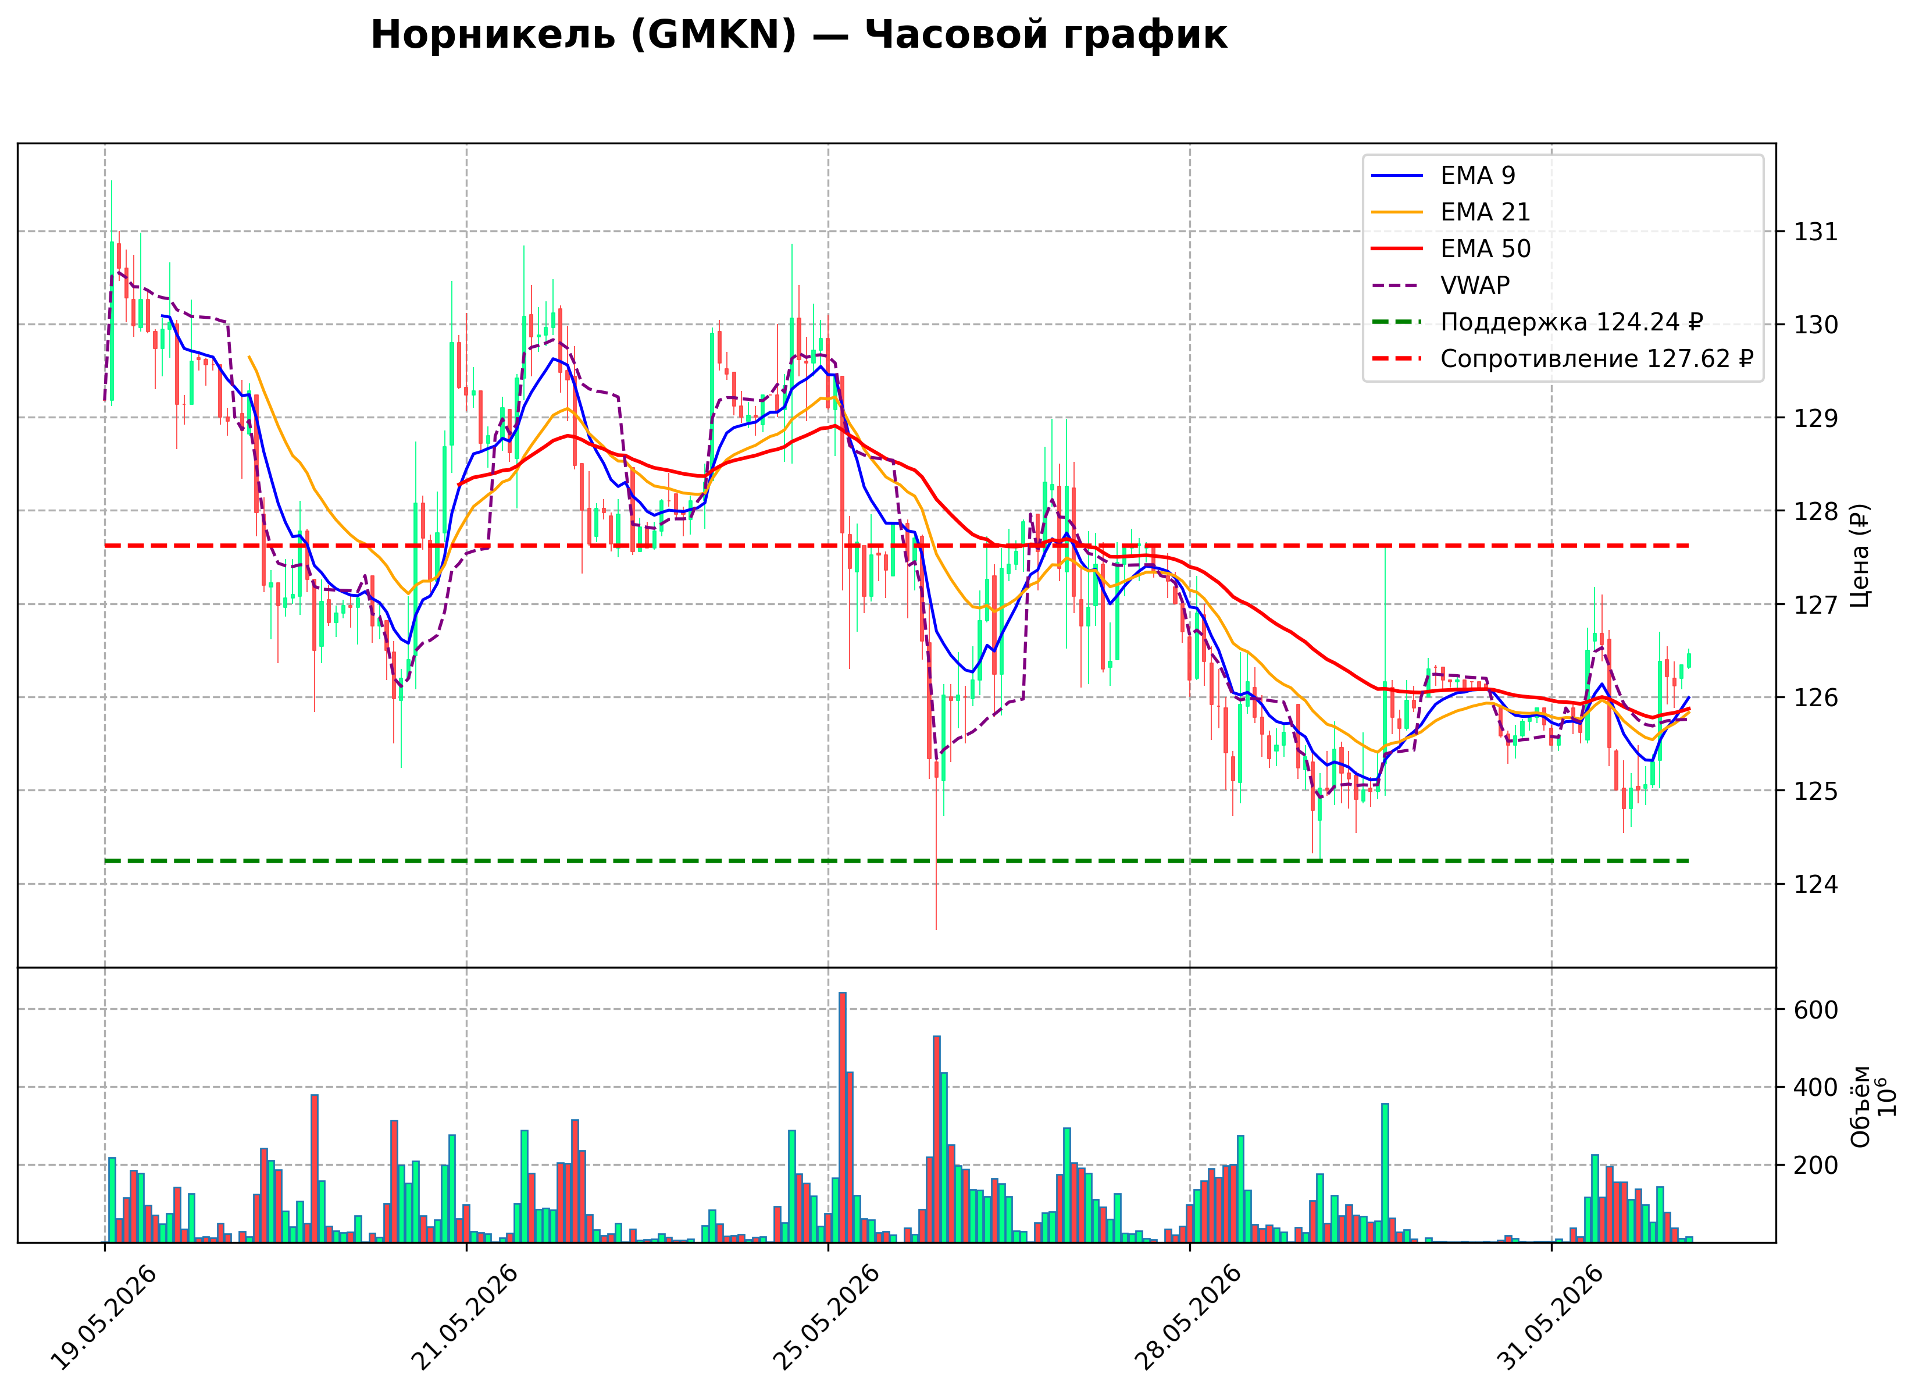Click the price axis label '131'

click(x=1815, y=232)
